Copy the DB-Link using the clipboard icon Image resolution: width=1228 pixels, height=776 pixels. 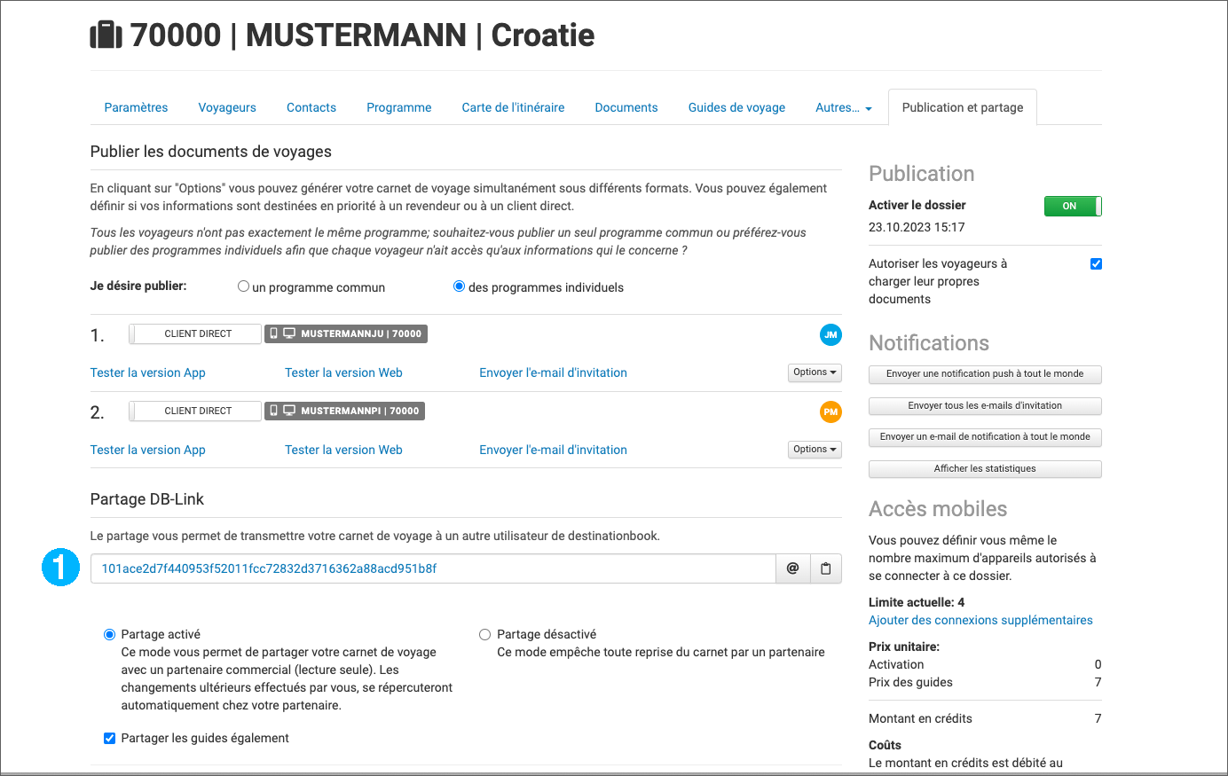825,568
